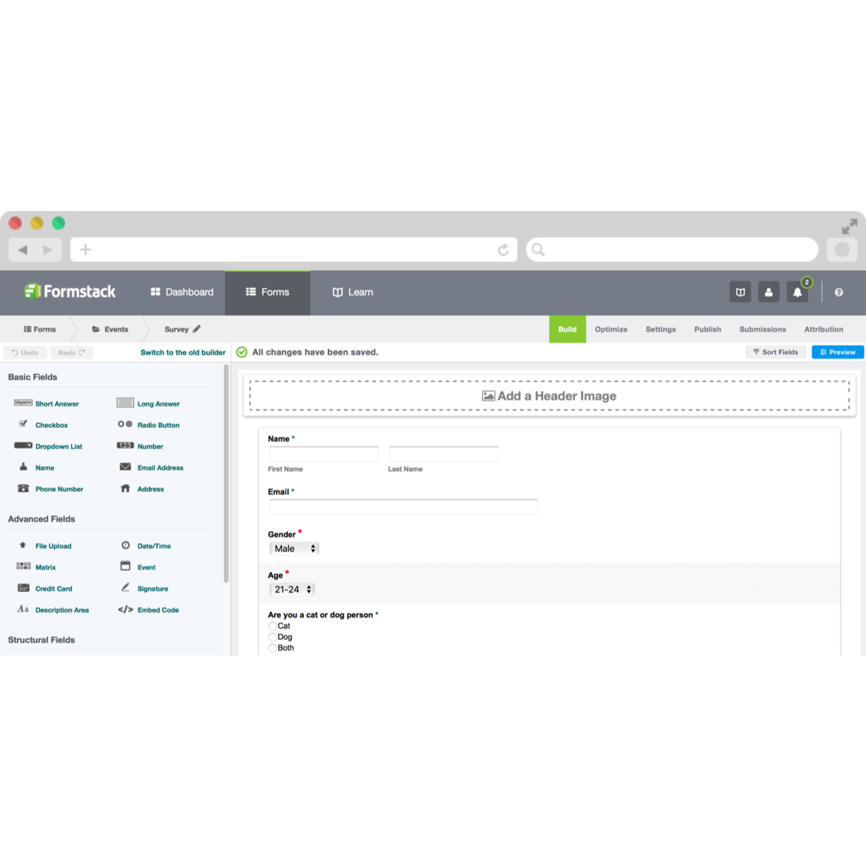Select the Cat radio option
The image size is (866, 866).
(273, 626)
